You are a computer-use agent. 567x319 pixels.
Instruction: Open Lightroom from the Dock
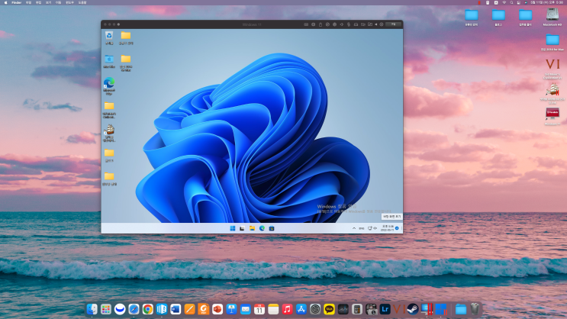click(385, 309)
